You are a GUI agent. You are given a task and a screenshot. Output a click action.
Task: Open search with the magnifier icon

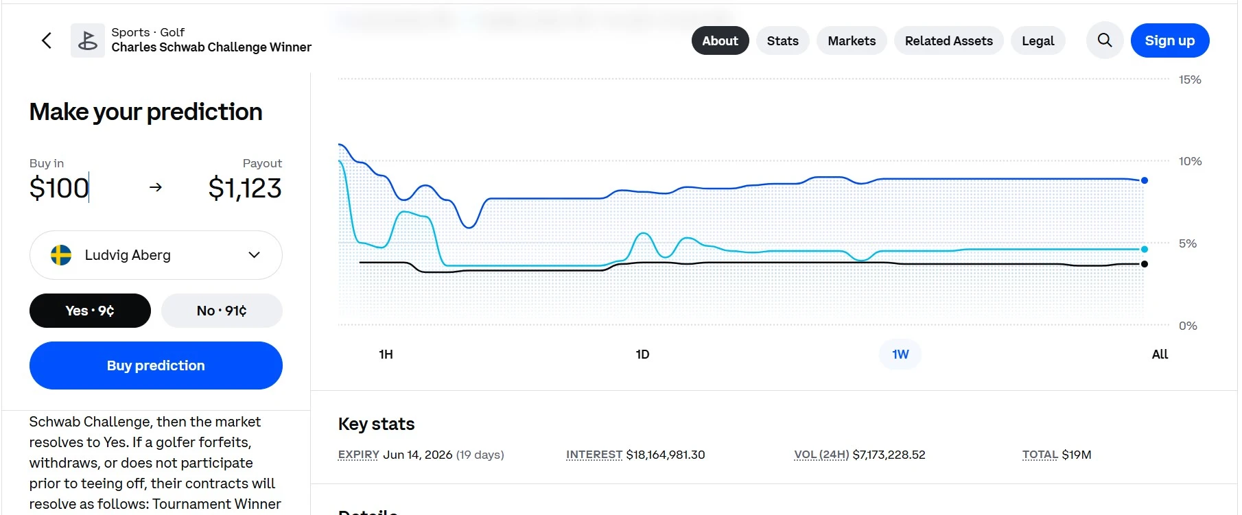[1105, 40]
